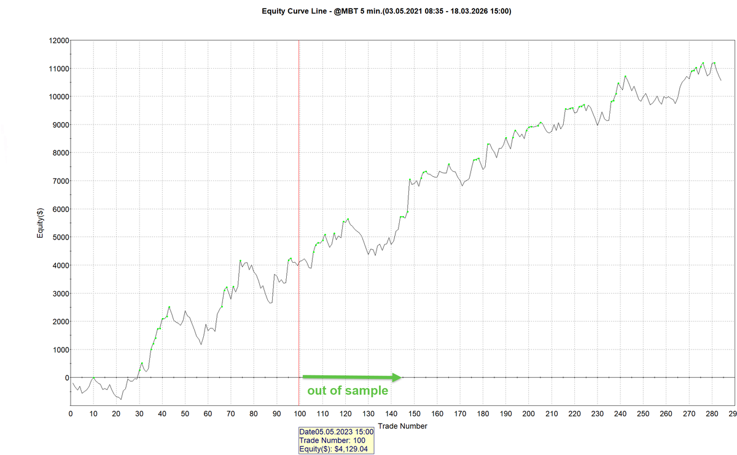Click the 200 tick label on the trade number axis
The image size is (737, 455).
529,413
